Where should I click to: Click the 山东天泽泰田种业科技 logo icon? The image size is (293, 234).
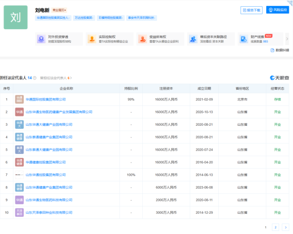tap(19, 212)
